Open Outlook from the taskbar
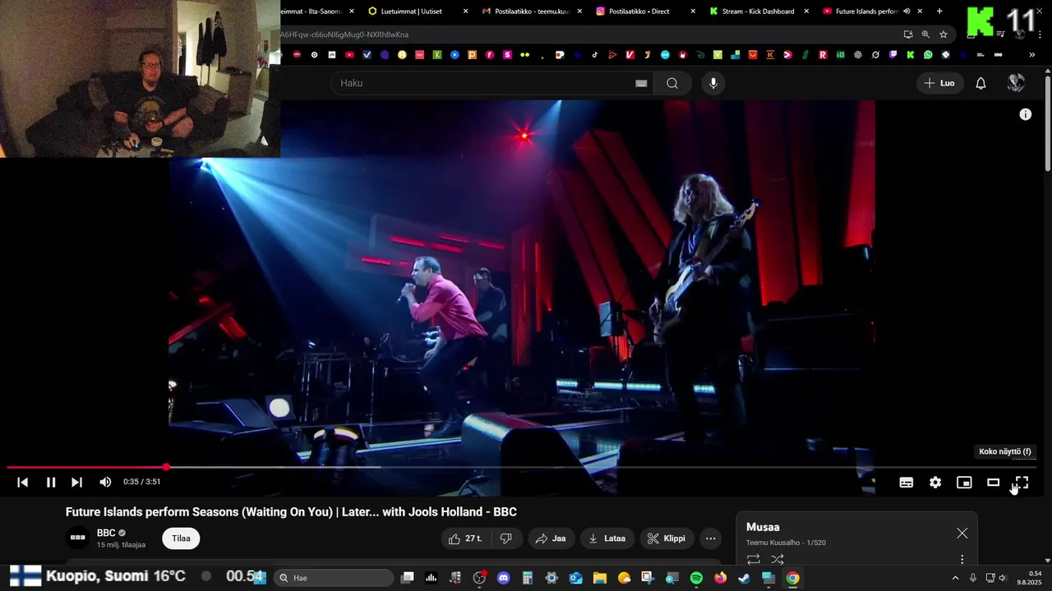Image resolution: width=1052 pixels, height=591 pixels. 576,578
